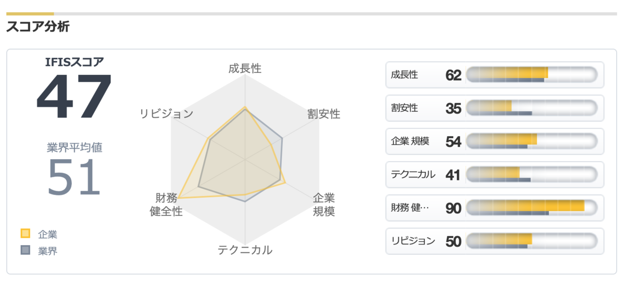Viewport: 625px width, 282px height.
Task: Select the テクニカル score bar
Action: (532, 175)
